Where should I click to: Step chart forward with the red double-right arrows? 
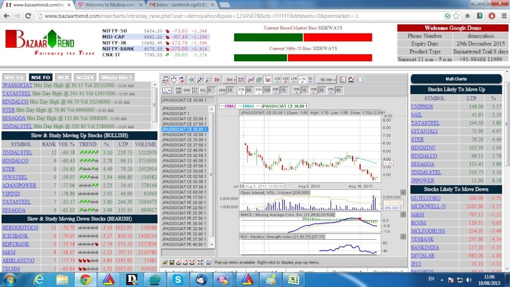pos(217,80)
